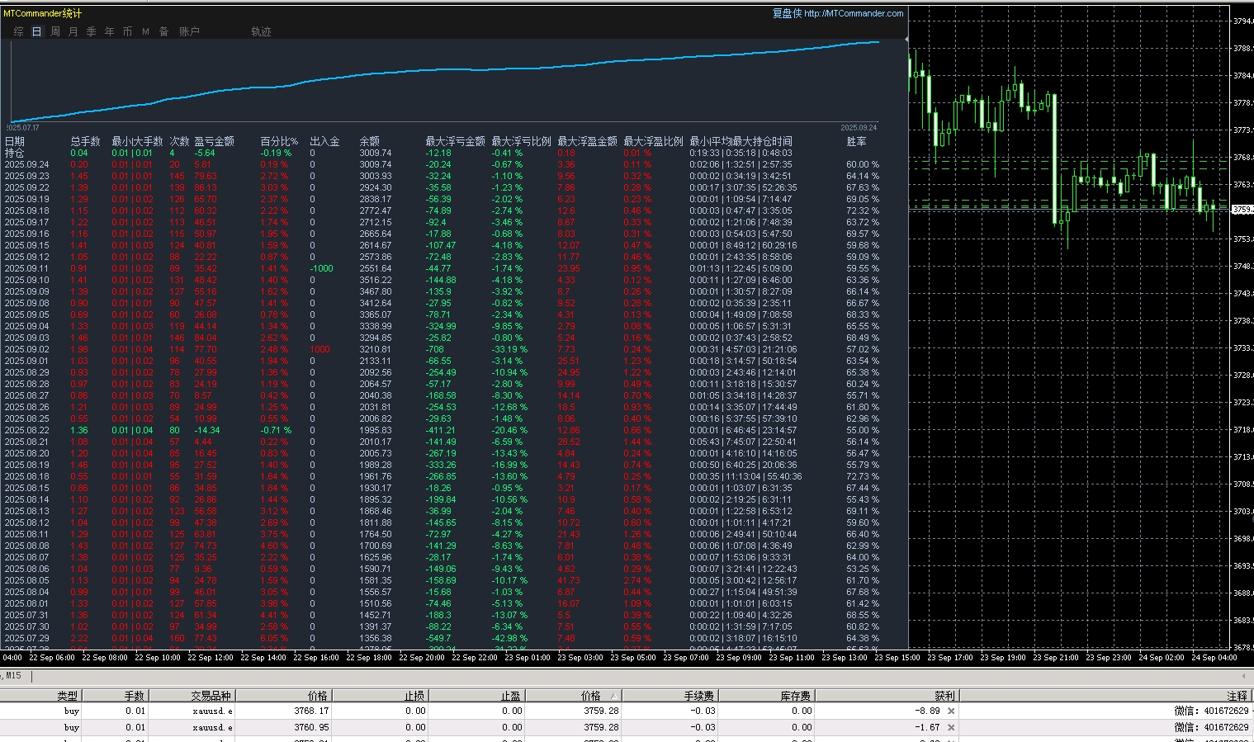Show the 季 quarterly statistics tab
Viewport: 1254px width, 742px height.
[91, 31]
